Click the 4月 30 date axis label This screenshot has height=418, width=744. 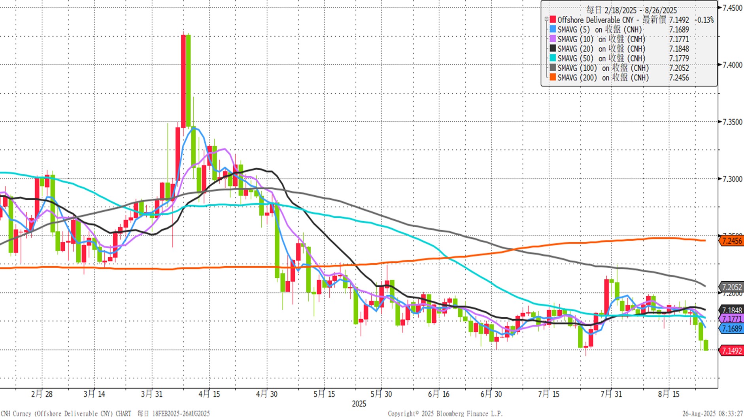pyautogui.click(x=267, y=394)
